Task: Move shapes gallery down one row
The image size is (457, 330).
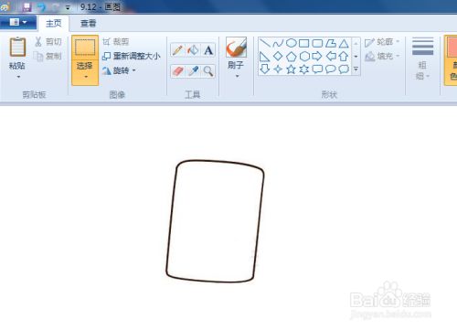Action: point(356,57)
